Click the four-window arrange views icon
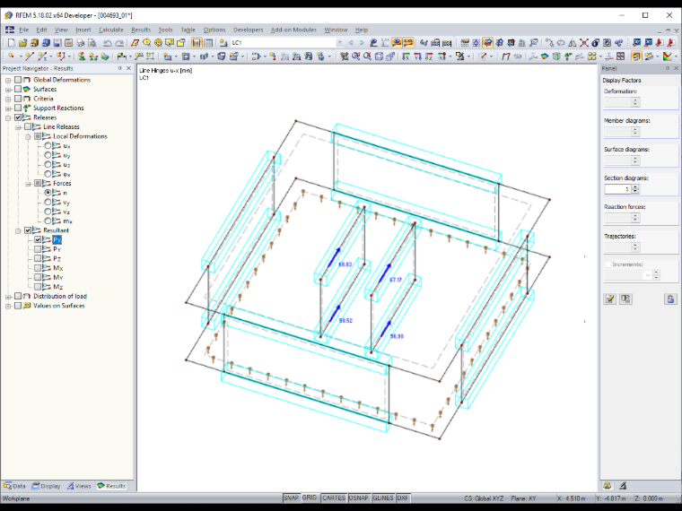 [x=621, y=56]
